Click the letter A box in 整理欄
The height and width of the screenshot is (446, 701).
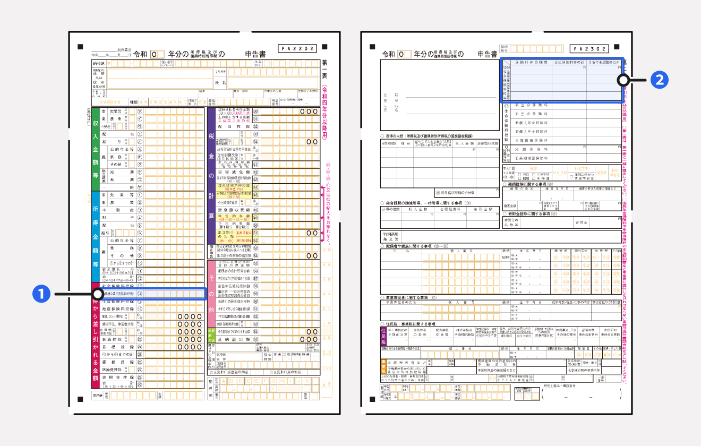(224, 381)
